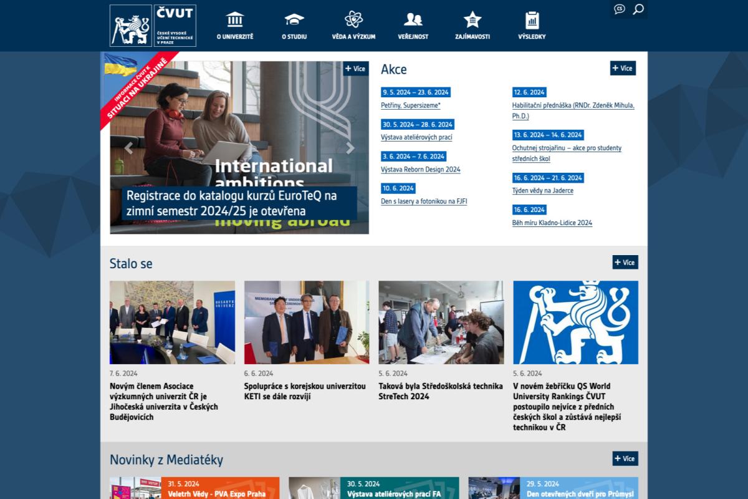This screenshot has width=748, height=499.
Task: Click the date 16. 6. 2024 – 21. 6. 2024
Action: 548,178
